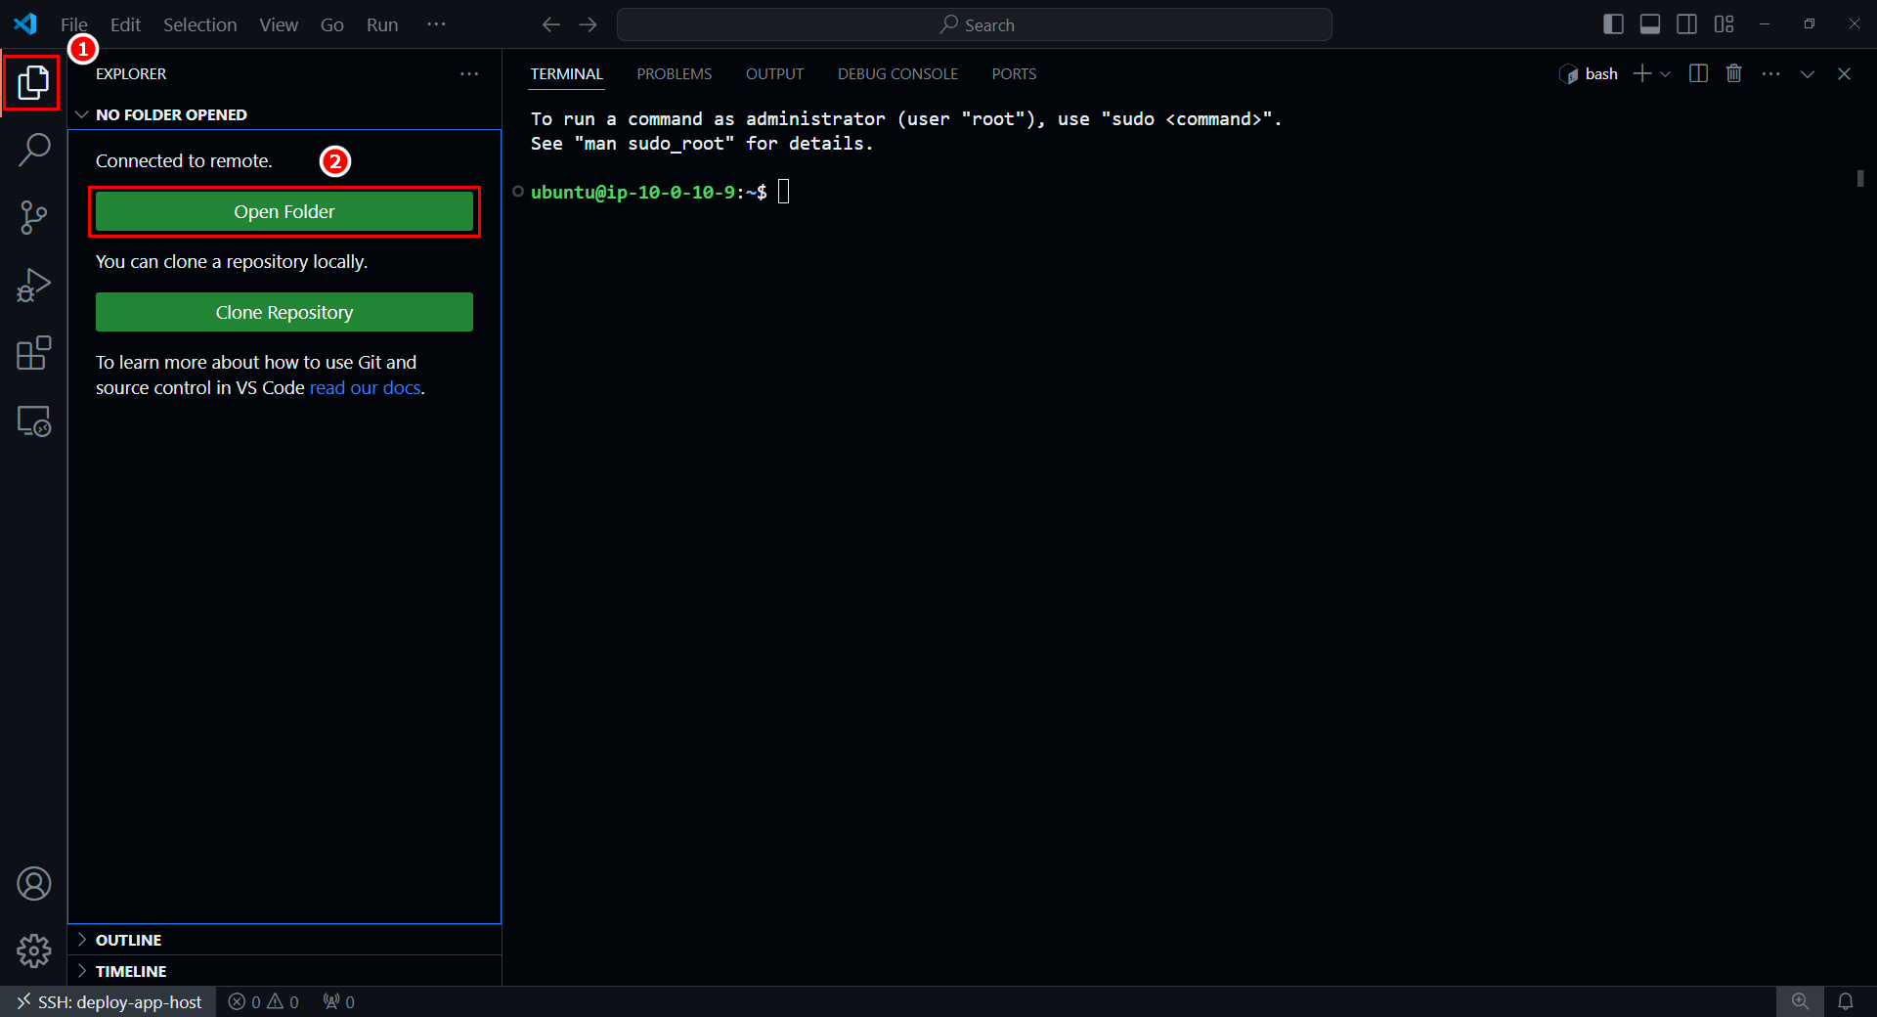Open the Accounts menu icon
The width and height of the screenshot is (1877, 1017).
click(33, 884)
